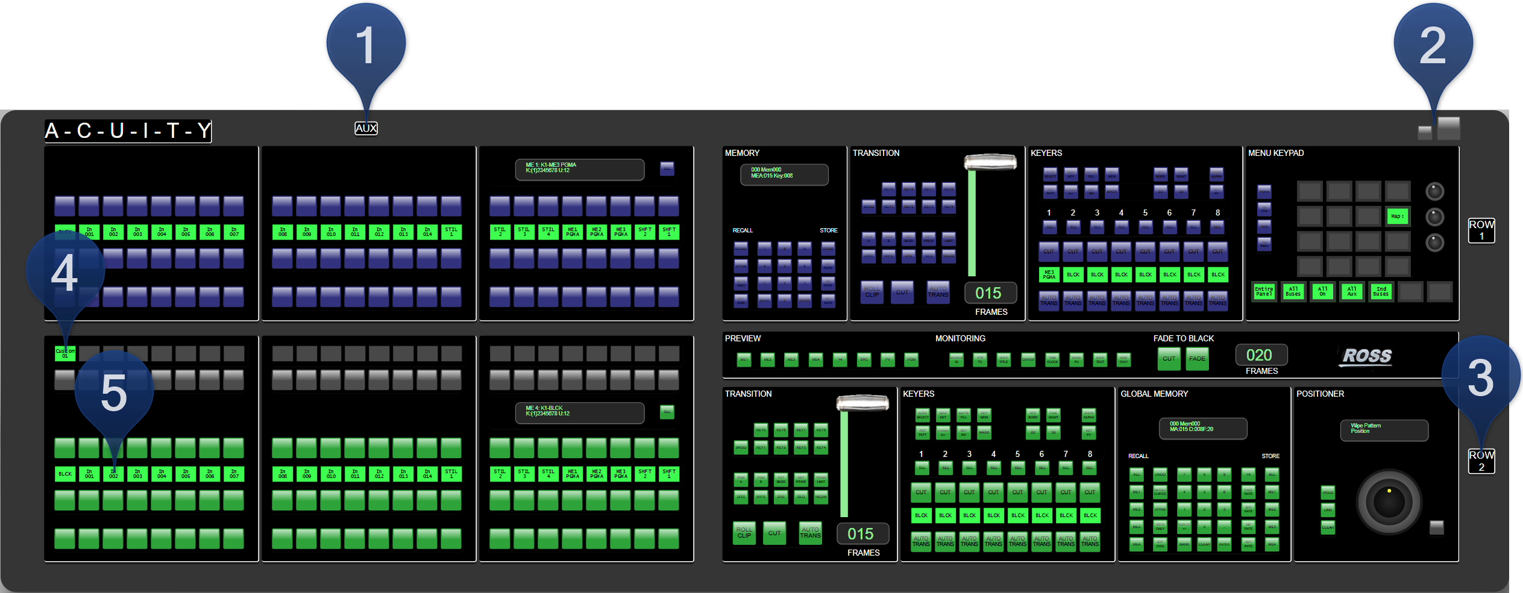Toggle HOLD in the Positioner section
The height and width of the screenshot is (593, 1523).
tap(1328, 492)
